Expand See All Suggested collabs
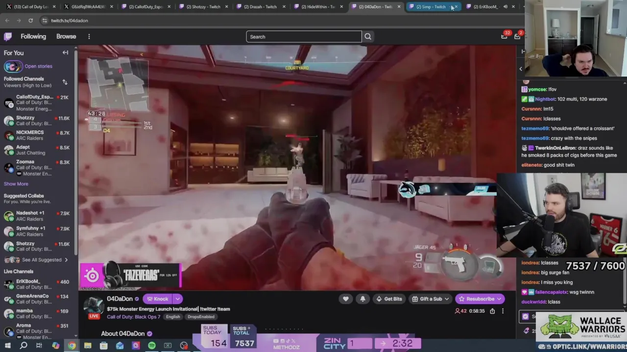Screen dimensions: 627x352 37,260
